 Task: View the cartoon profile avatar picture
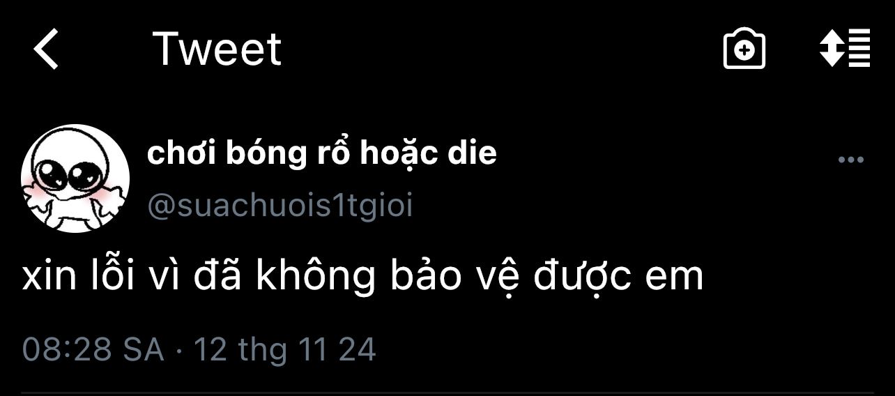click(x=75, y=178)
